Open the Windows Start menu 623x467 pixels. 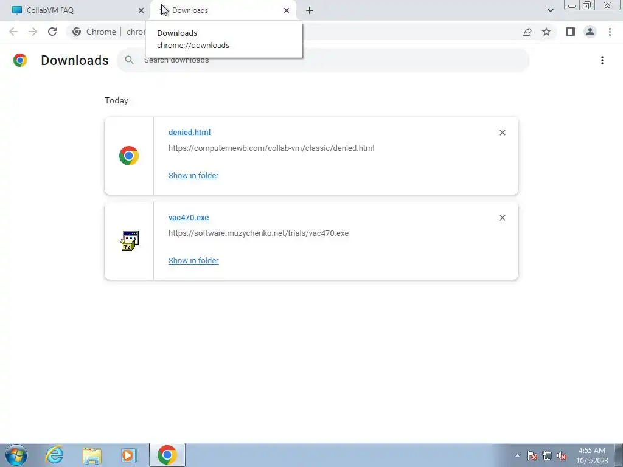[16, 455]
